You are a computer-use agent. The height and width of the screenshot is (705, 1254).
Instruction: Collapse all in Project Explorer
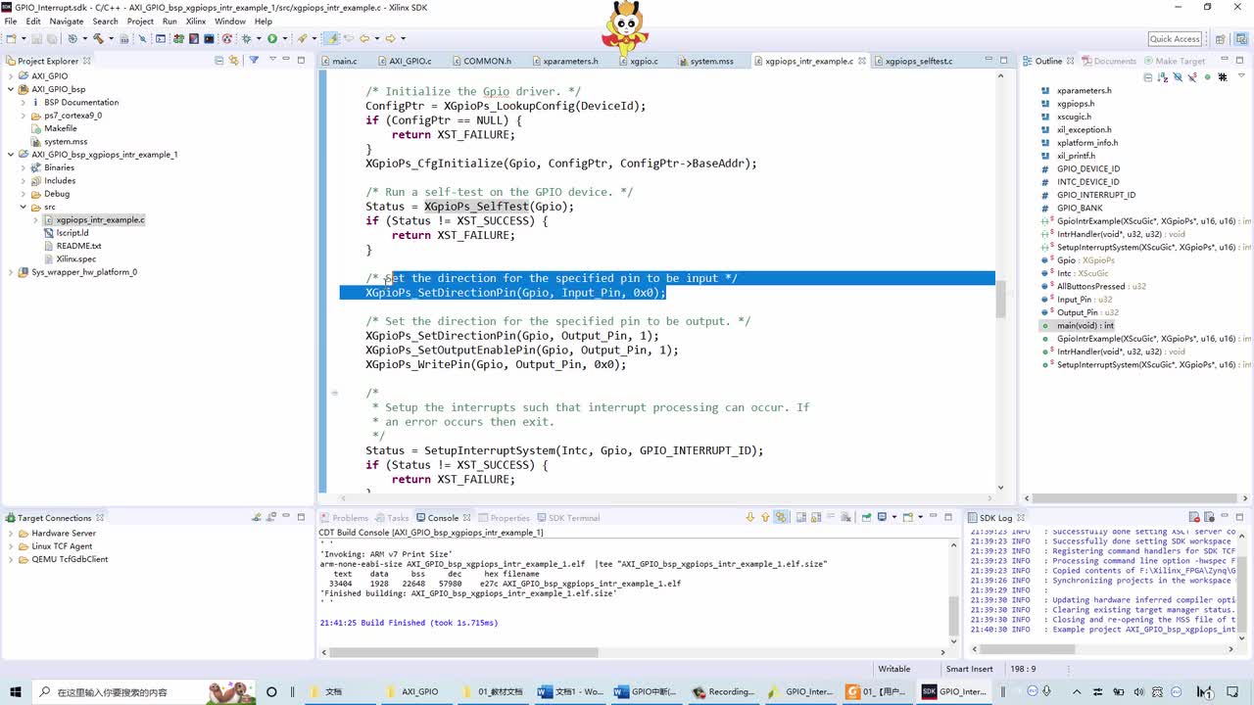tap(218, 61)
